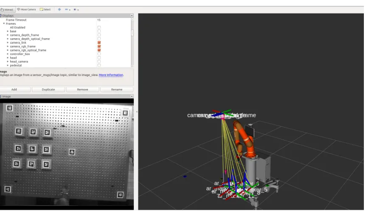Click the Displays tree scrollbar handle

pyautogui.click(x=132, y=33)
